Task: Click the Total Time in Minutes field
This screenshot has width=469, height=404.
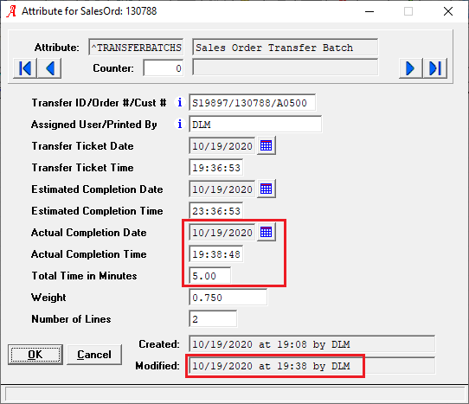Action: coord(210,275)
